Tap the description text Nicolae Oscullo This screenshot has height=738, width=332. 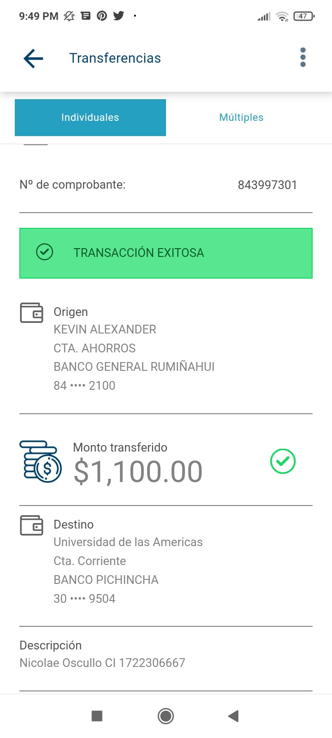pos(102,663)
